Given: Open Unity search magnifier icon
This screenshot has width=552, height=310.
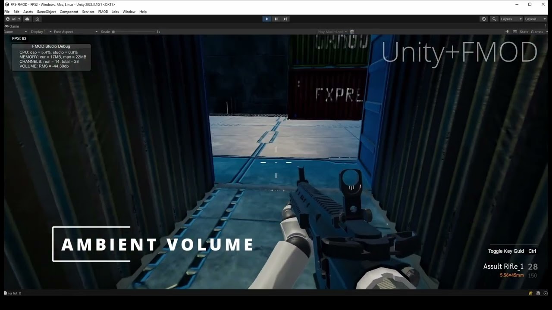Looking at the screenshot, I should pyautogui.click(x=494, y=19).
